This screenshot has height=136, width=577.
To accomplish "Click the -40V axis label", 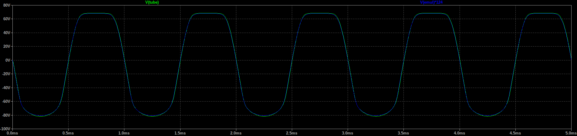I will pos(6,88).
